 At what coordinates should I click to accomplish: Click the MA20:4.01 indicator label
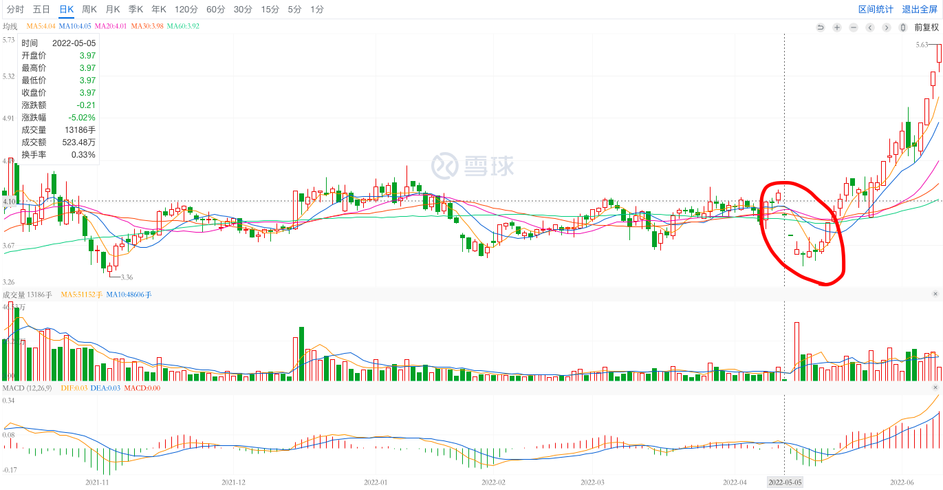coord(111,26)
